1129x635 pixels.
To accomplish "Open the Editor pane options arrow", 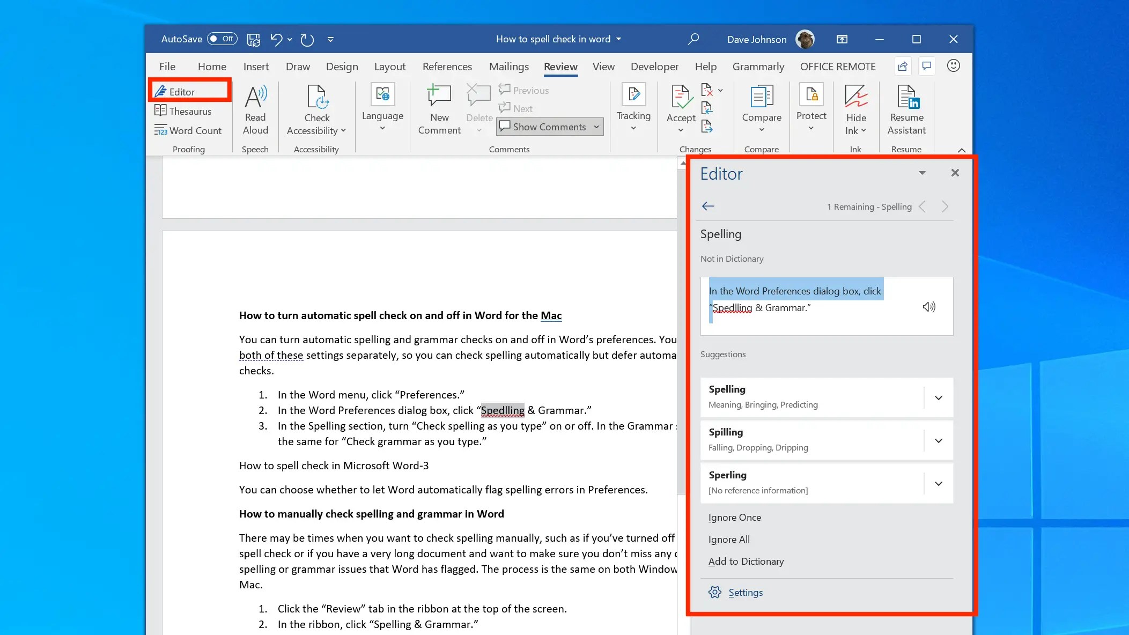I will (x=922, y=173).
